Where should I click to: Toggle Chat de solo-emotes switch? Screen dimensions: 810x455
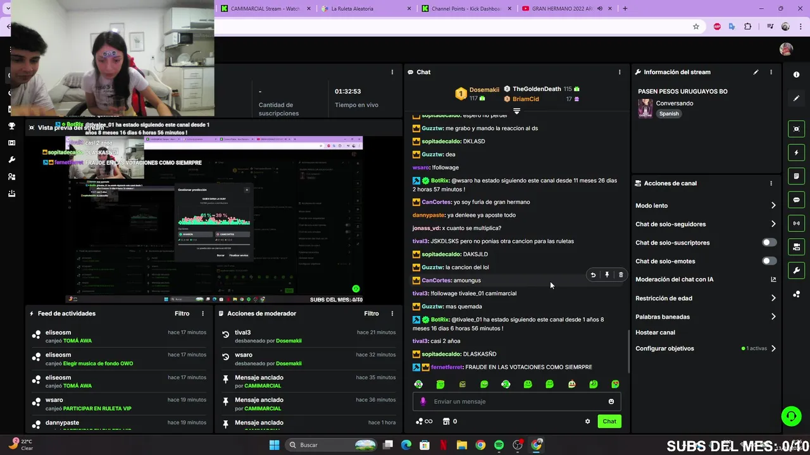[769, 261]
